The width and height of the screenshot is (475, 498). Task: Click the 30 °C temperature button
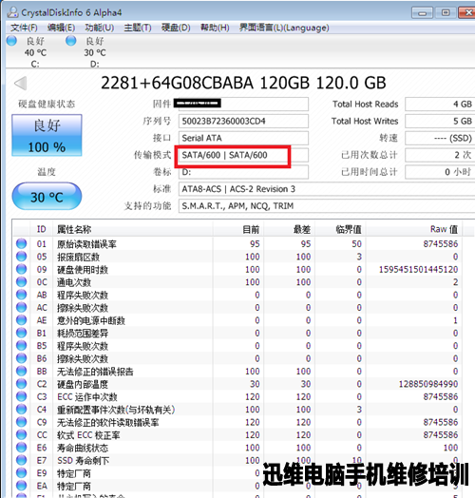point(47,197)
